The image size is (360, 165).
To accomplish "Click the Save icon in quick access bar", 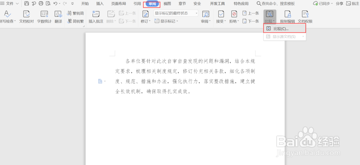I will (x=27, y=4).
